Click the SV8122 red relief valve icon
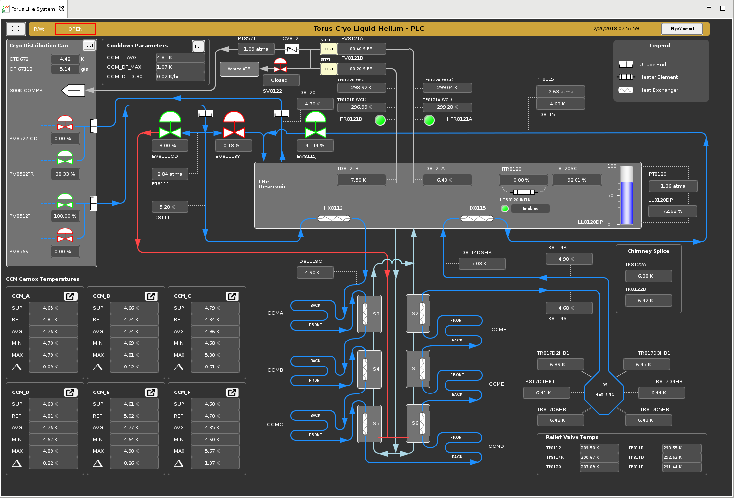The width and height of the screenshot is (734, 498). [x=280, y=65]
